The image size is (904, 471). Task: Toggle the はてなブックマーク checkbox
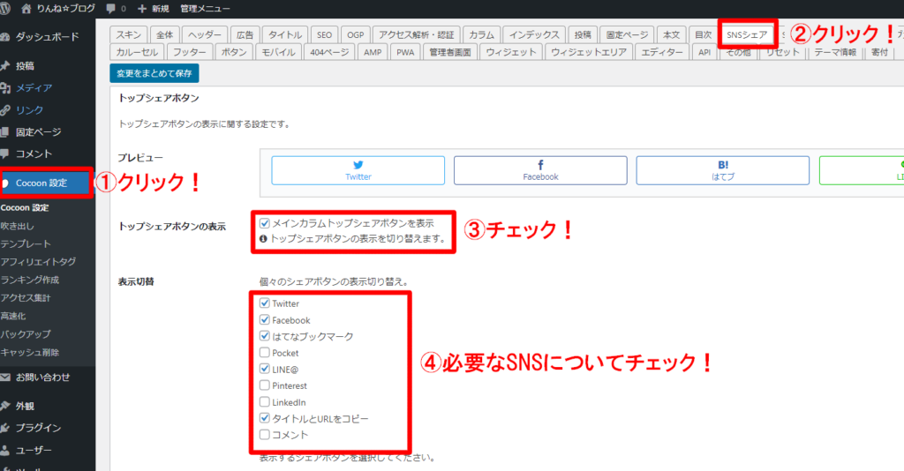click(x=265, y=336)
